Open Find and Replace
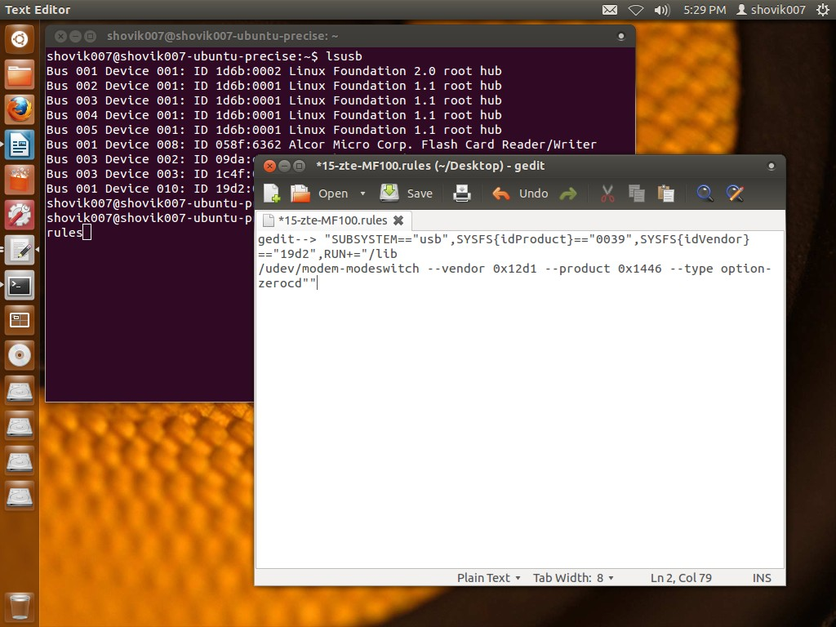Image resolution: width=836 pixels, height=627 pixels. [734, 193]
